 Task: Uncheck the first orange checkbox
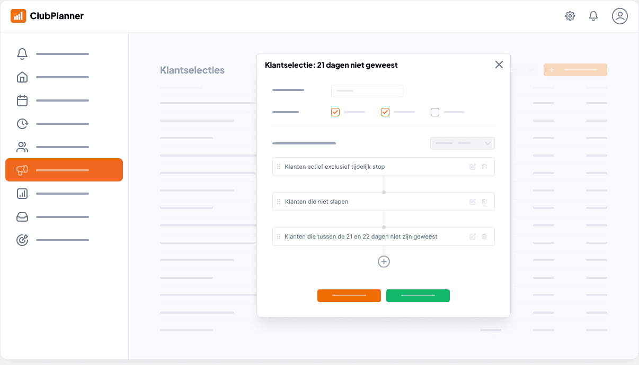(335, 112)
